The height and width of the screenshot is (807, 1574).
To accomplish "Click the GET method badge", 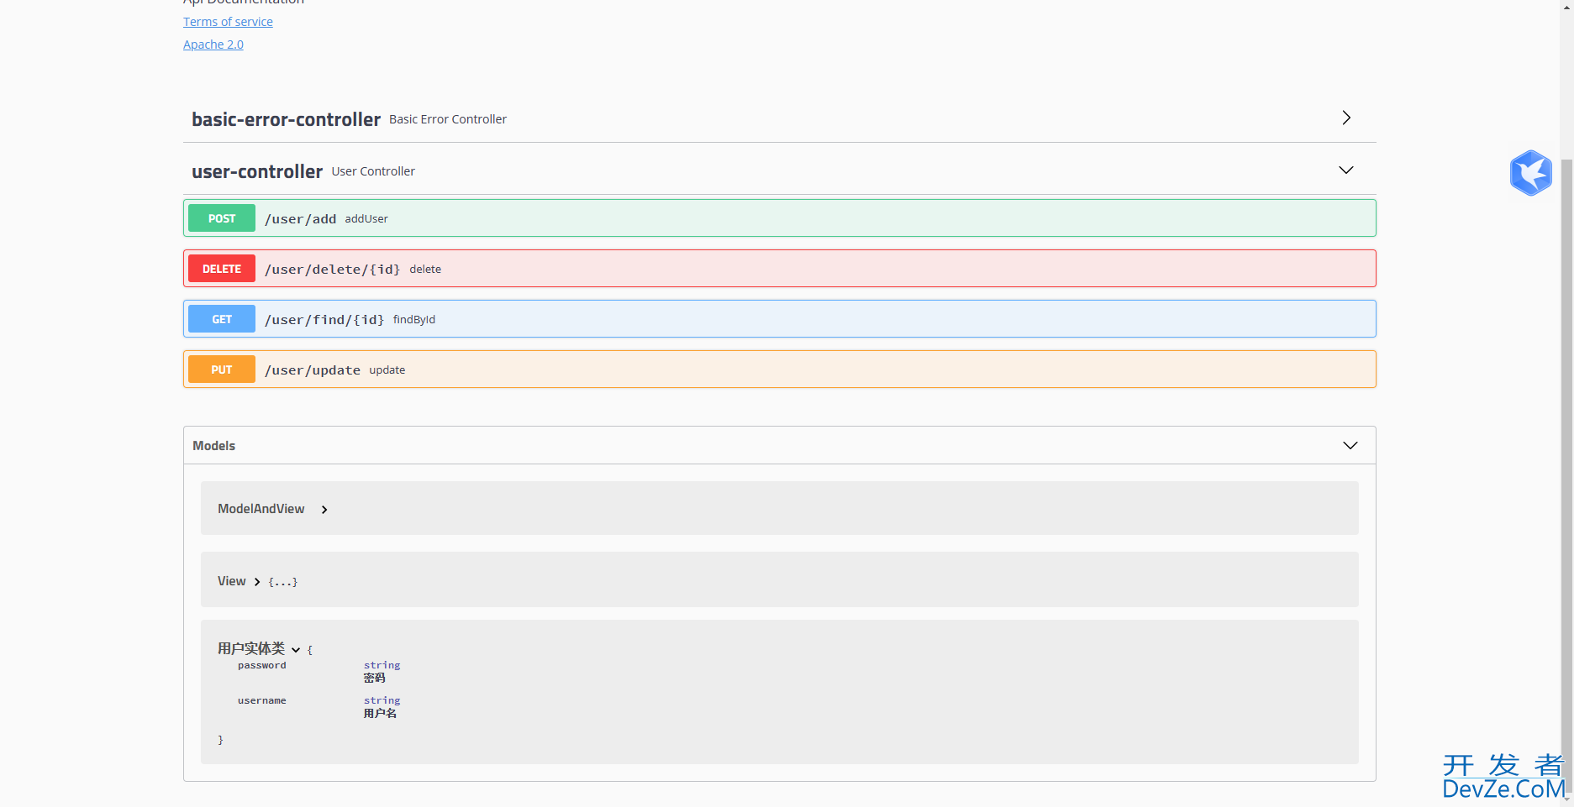I will [x=222, y=319].
